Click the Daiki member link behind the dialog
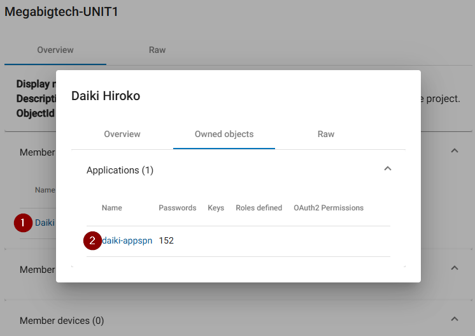 pyautogui.click(x=45, y=223)
